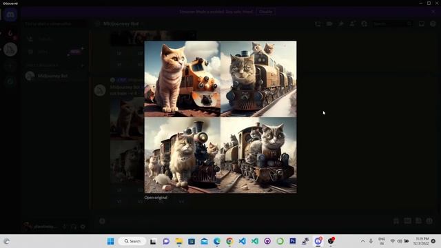The height and width of the screenshot is (248, 441).
Task: Open the emoji picker in message bar
Action: click(429, 221)
